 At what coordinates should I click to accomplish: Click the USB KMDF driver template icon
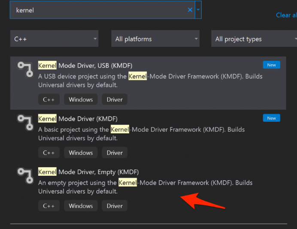(25, 69)
